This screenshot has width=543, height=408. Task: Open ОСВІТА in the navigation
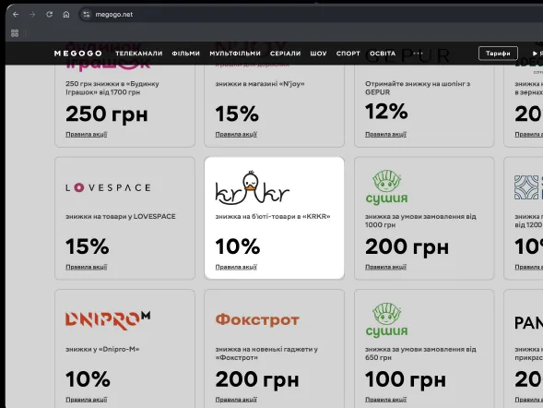(383, 54)
